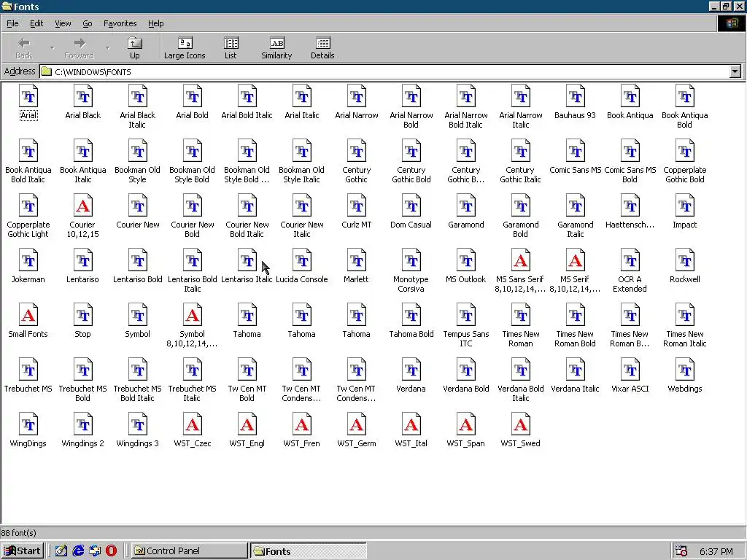Select the Arial Black font icon
747x560 pixels.
tap(83, 97)
